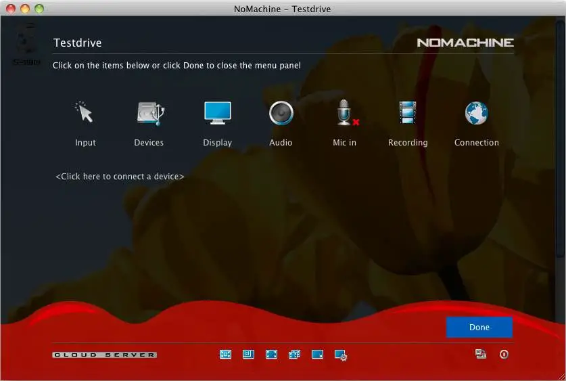Click the 'Testdrive' heading text
Viewport: 566px width, 381px height.
click(78, 43)
